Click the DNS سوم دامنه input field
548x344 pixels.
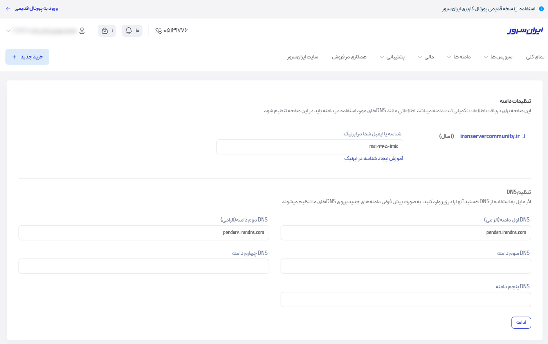(406, 266)
